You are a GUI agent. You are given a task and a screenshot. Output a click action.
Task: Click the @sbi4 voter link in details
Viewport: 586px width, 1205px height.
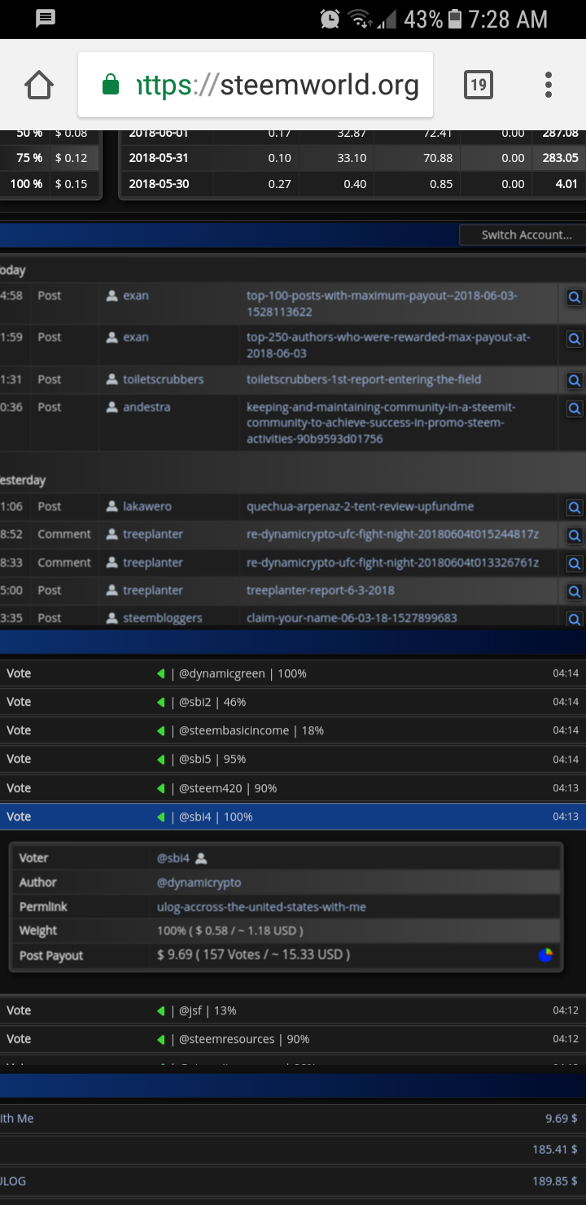pos(173,858)
